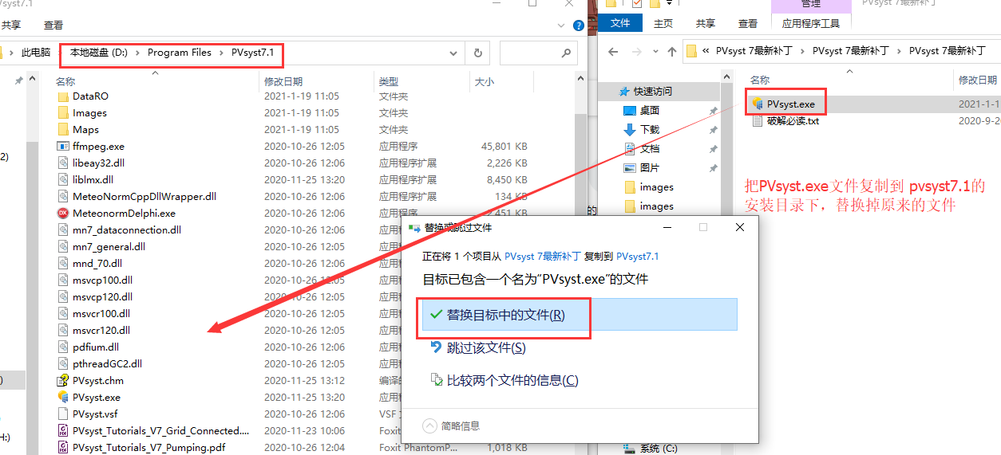Click the Images folder icon in left window
1001x455 pixels.
point(64,113)
